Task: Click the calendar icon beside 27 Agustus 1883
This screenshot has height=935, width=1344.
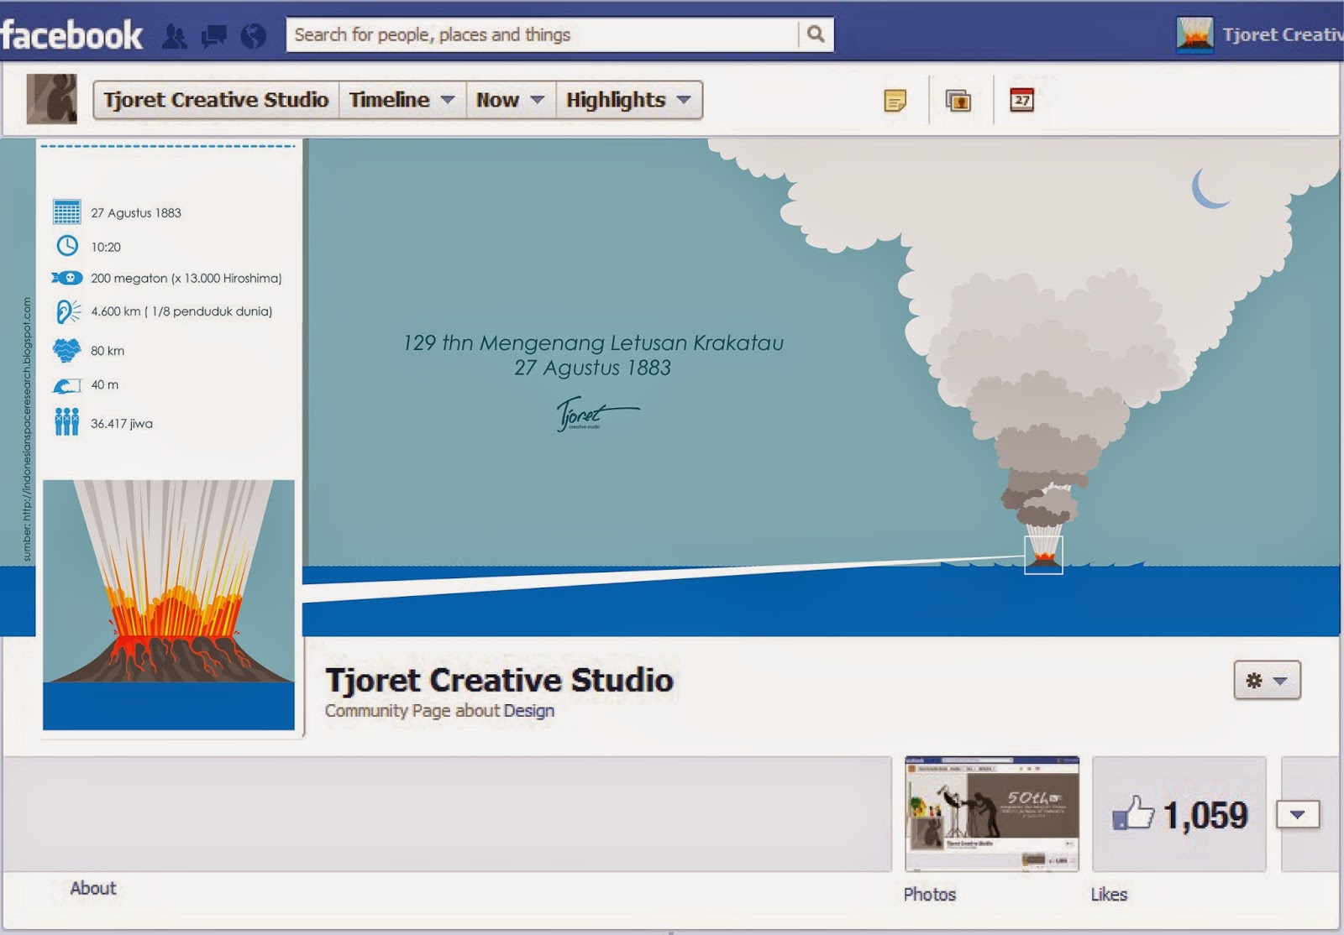Action: click(x=66, y=212)
